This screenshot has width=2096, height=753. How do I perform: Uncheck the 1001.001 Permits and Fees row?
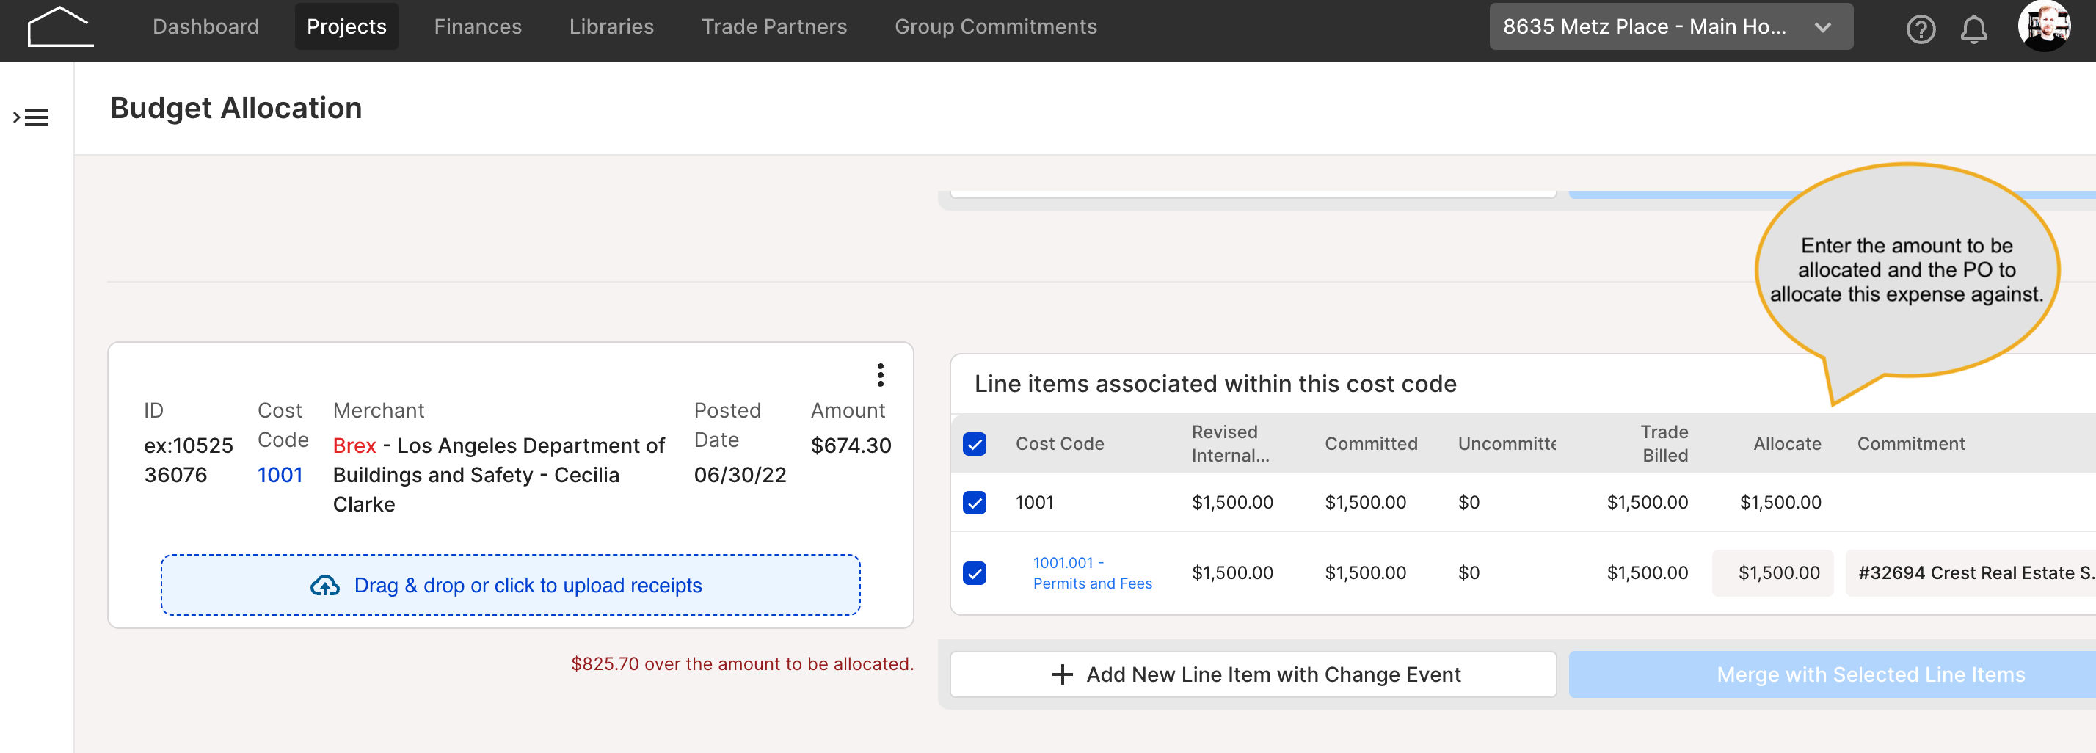pos(974,573)
